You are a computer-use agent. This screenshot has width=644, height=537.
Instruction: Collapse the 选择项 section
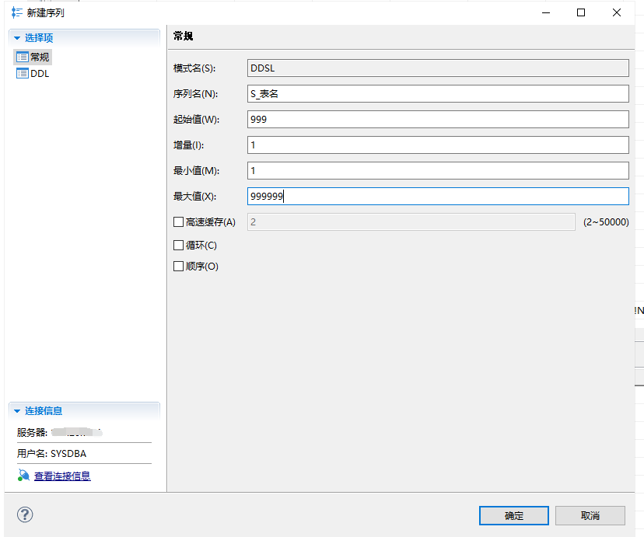coord(16,38)
